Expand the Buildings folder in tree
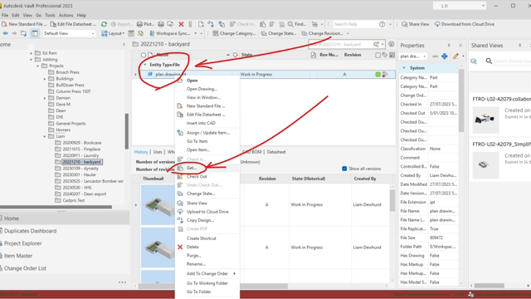Image resolution: width=531 pixels, height=299 pixels. 45,79
